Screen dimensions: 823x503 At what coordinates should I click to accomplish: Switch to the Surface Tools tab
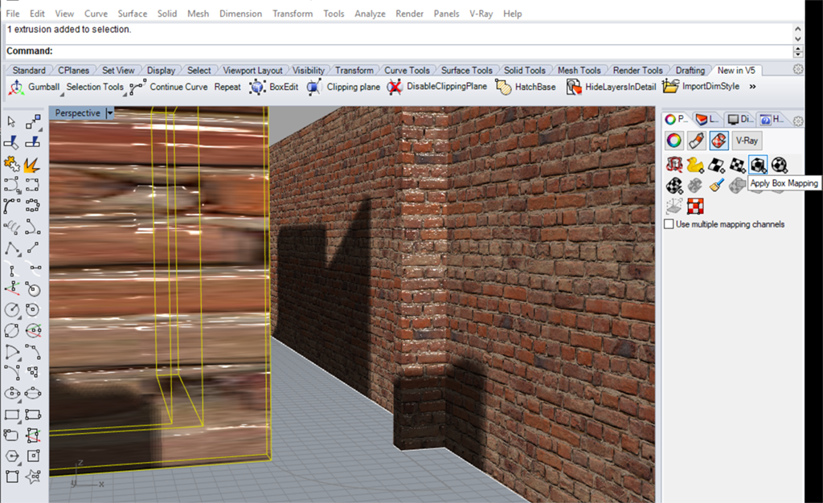466,70
